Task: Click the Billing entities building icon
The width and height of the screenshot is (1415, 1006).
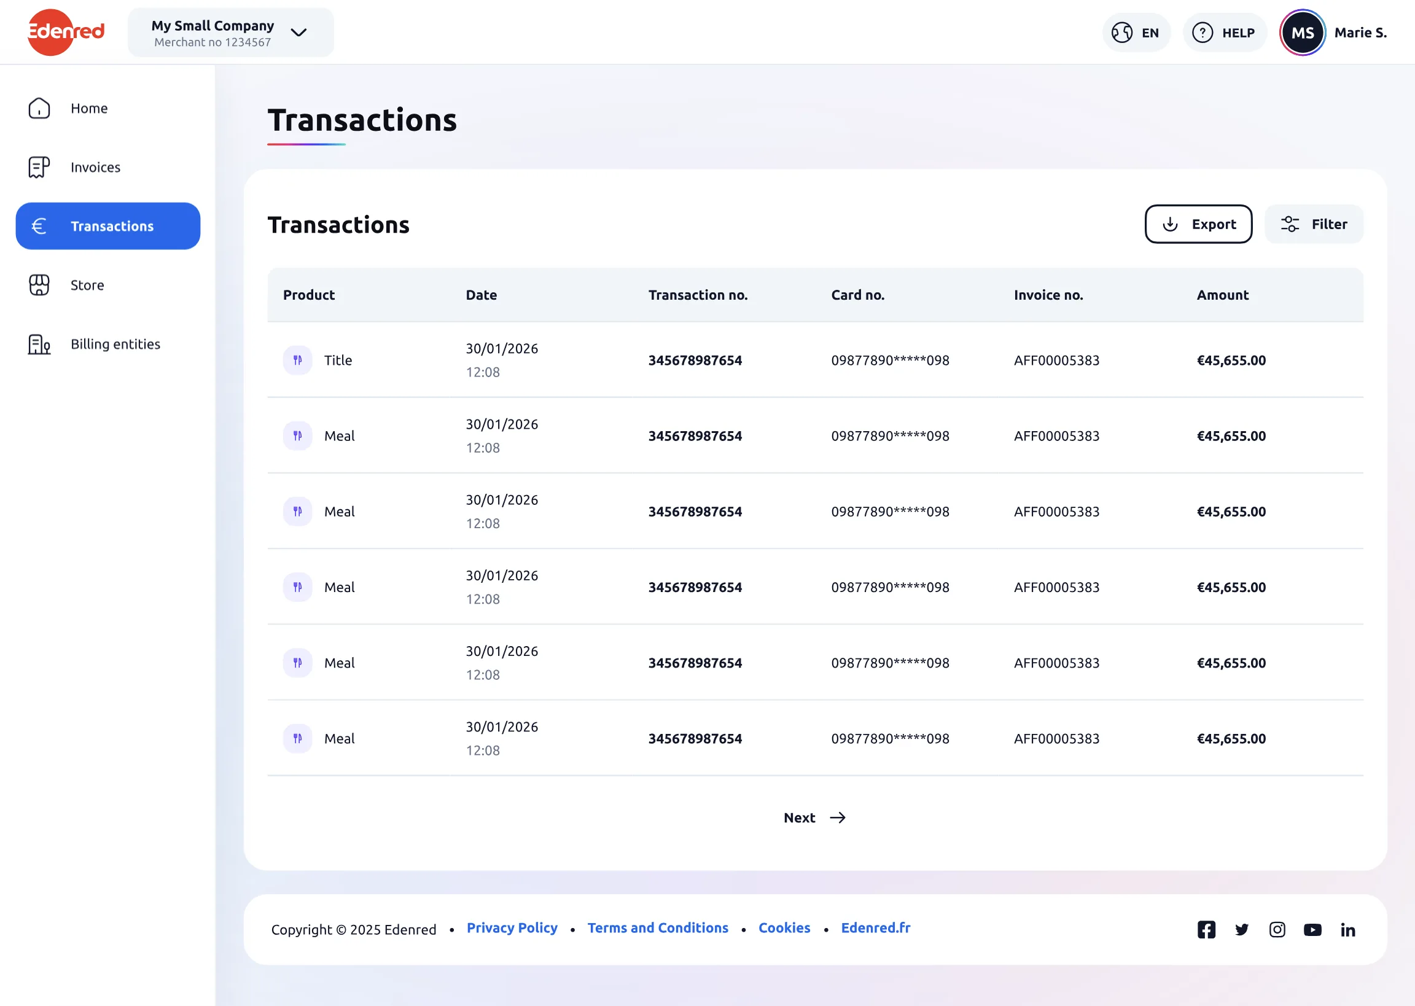Action: click(39, 344)
